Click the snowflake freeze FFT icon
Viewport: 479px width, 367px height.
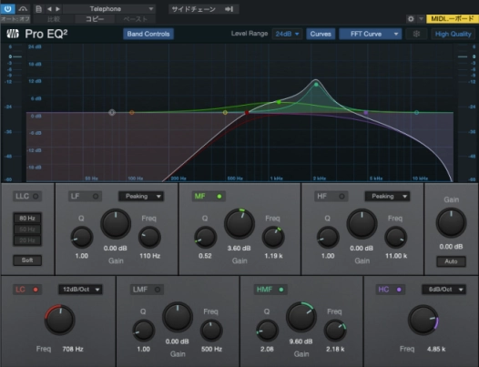[416, 34]
